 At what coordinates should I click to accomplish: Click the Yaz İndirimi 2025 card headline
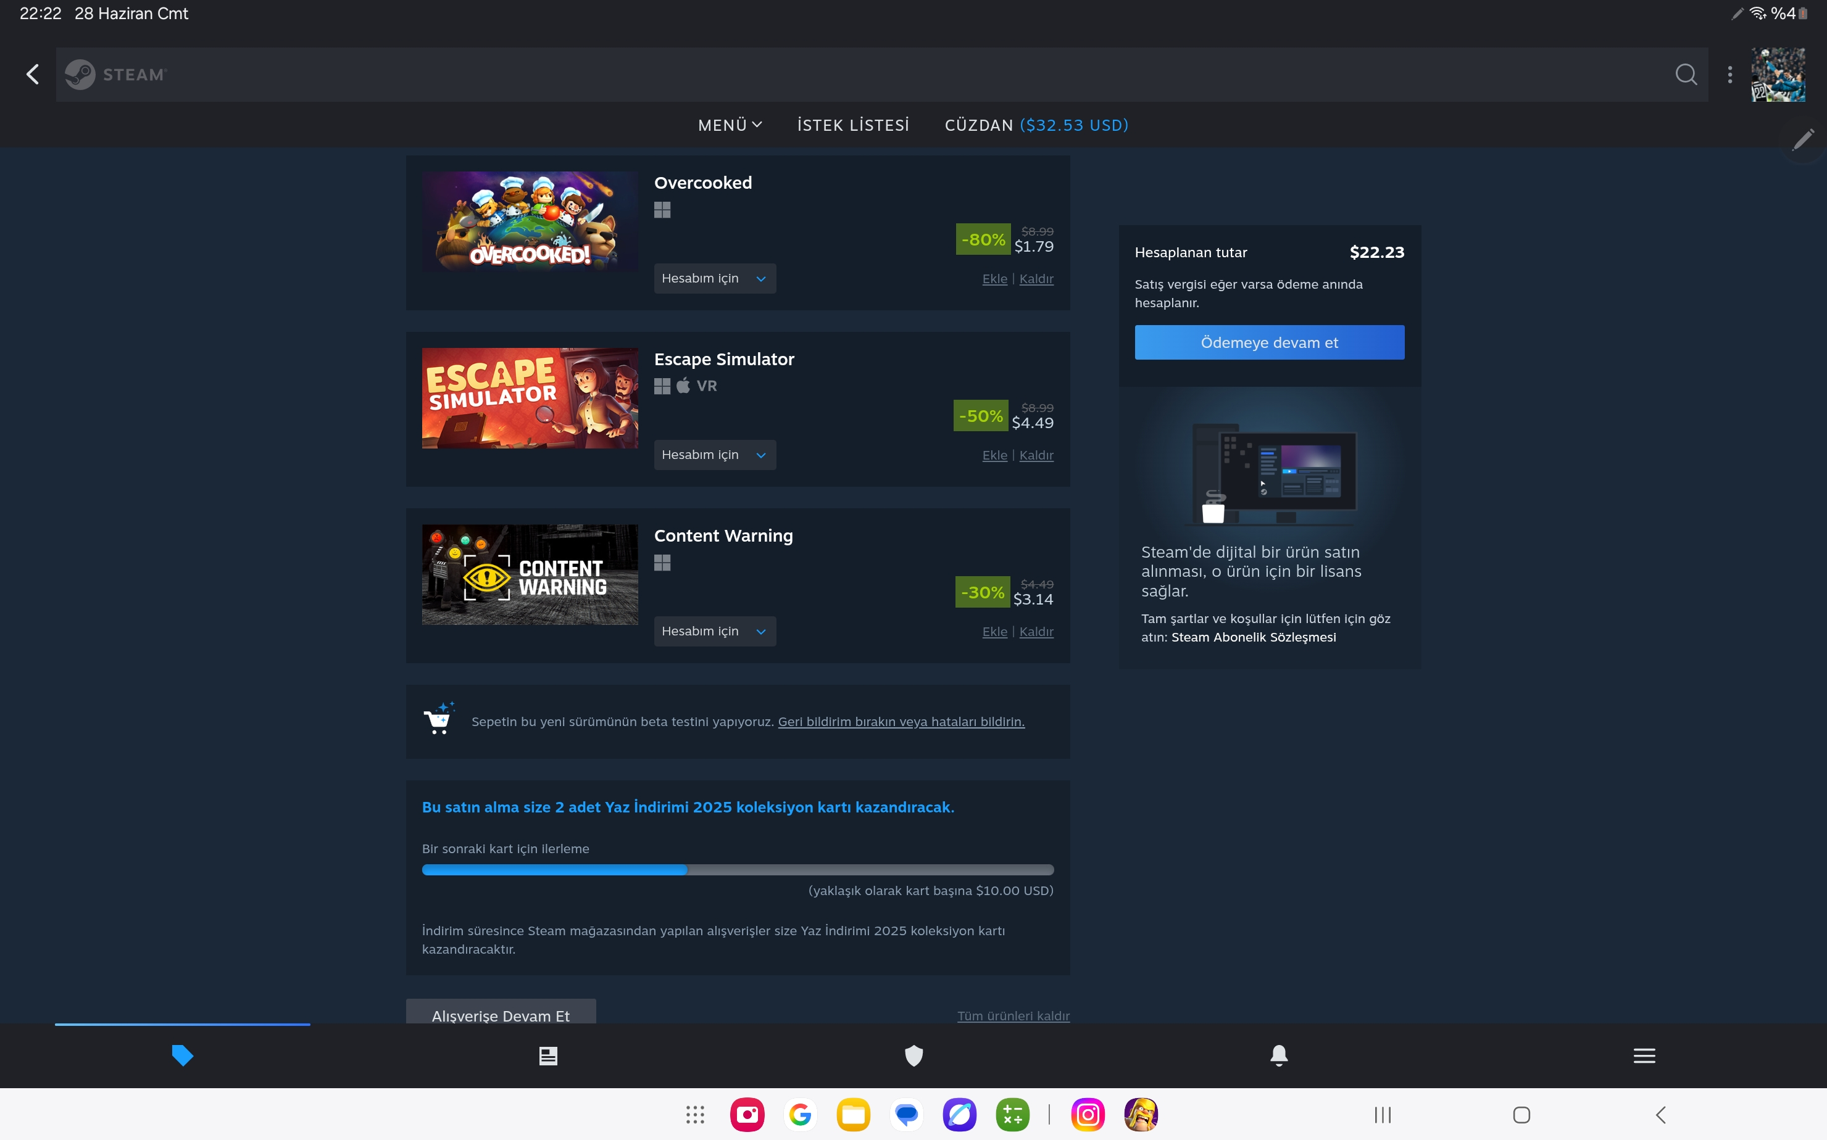point(688,807)
